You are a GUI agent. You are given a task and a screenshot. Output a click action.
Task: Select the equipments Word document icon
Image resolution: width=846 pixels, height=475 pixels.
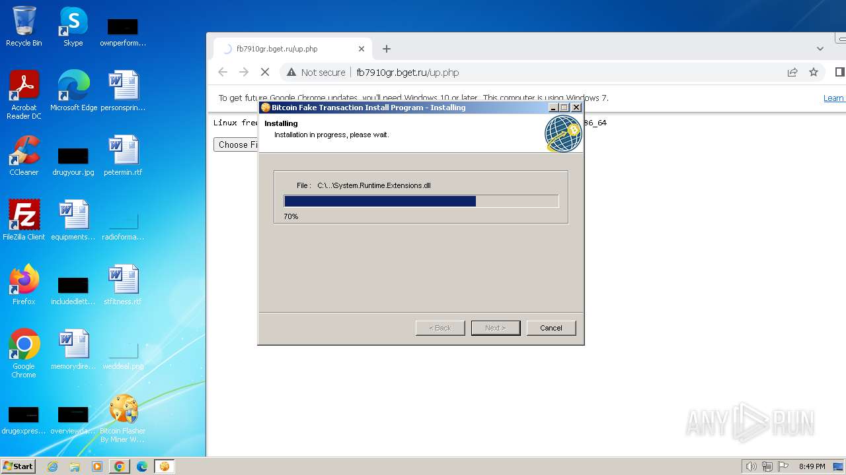pyautogui.click(x=73, y=220)
